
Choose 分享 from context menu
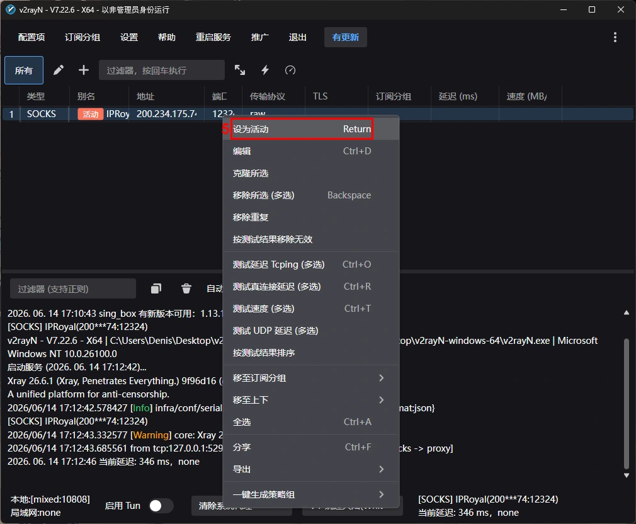pyautogui.click(x=310, y=447)
